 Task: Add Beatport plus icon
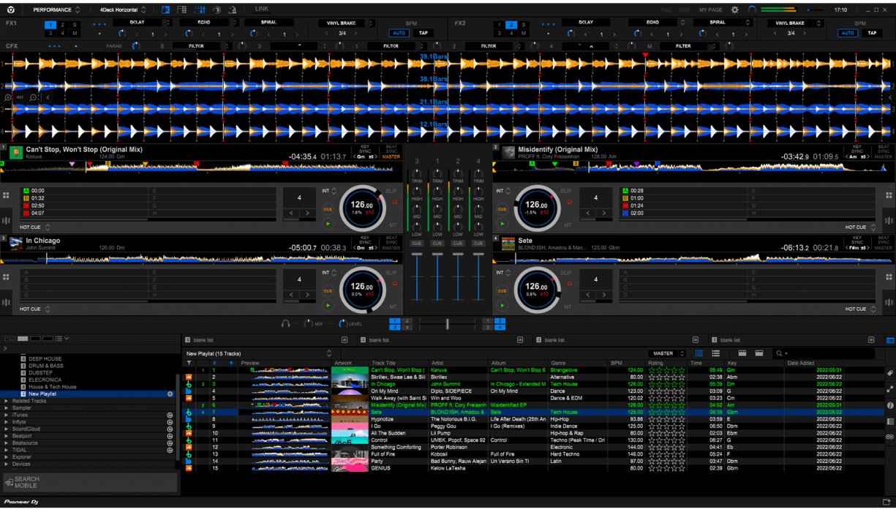[x=170, y=436]
